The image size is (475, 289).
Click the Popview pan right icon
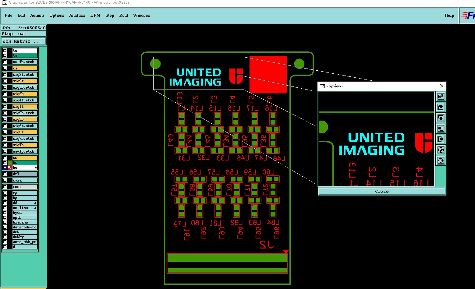pos(441,139)
